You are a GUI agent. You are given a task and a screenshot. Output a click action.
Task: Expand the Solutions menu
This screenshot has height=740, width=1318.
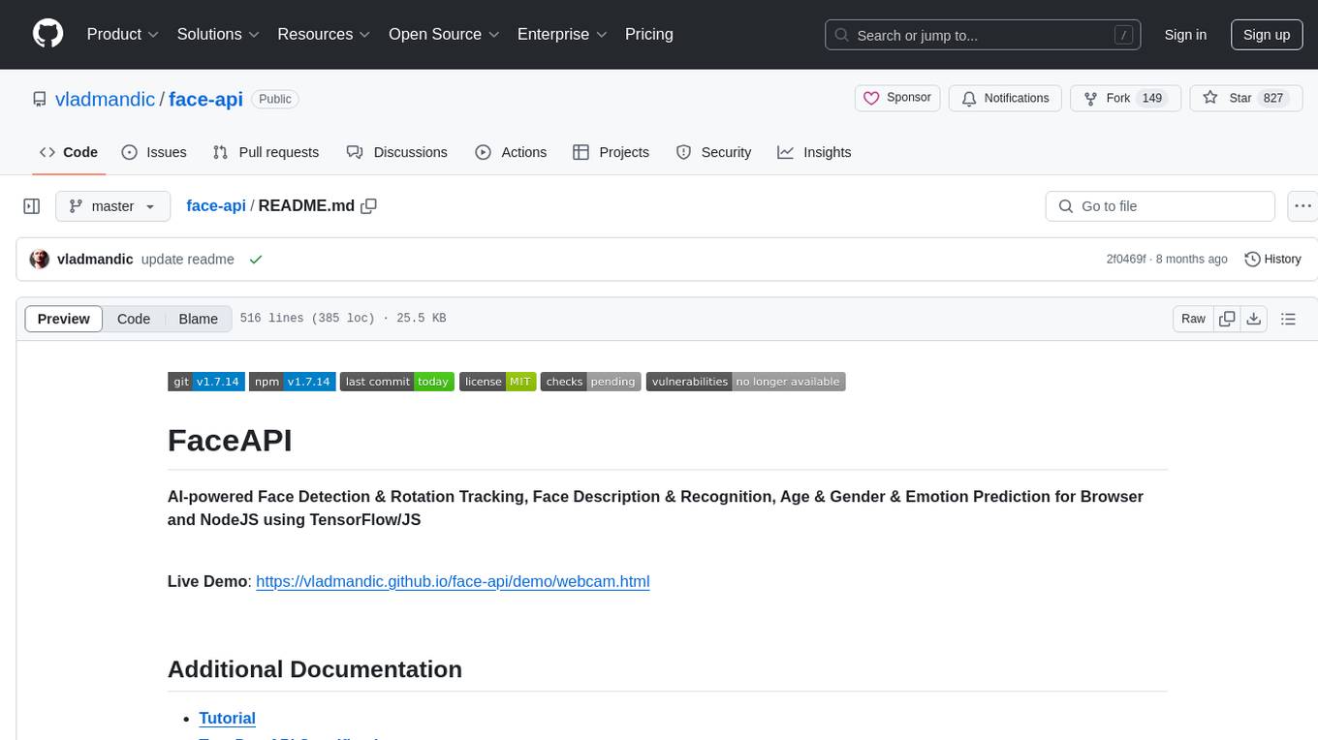tap(219, 34)
